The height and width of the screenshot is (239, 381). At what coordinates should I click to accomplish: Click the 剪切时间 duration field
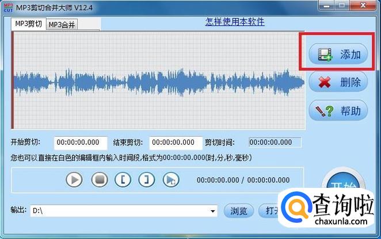(275, 142)
